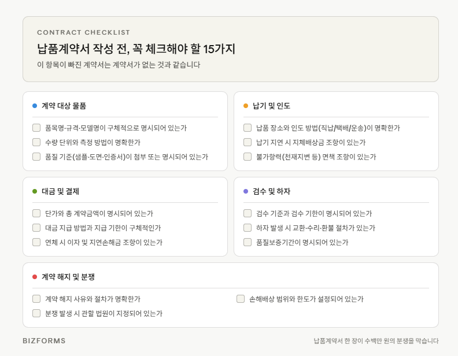Check 하자 발생 시 교환·수리·환불 checkbox
458x356 pixels.
tap(248, 228)
